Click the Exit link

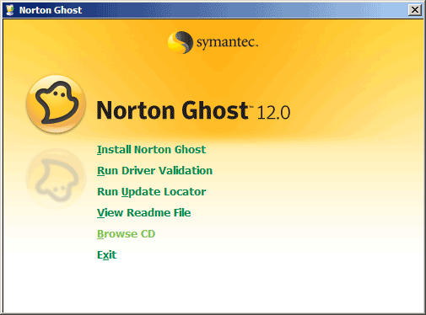(x=106, y=255)
